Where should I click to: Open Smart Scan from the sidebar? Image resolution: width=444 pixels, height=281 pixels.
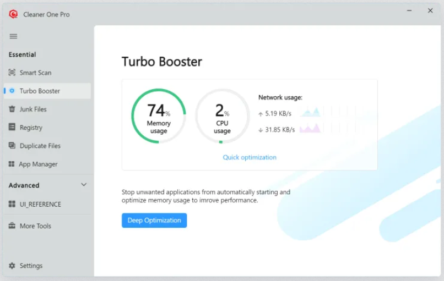coord(35,73)
